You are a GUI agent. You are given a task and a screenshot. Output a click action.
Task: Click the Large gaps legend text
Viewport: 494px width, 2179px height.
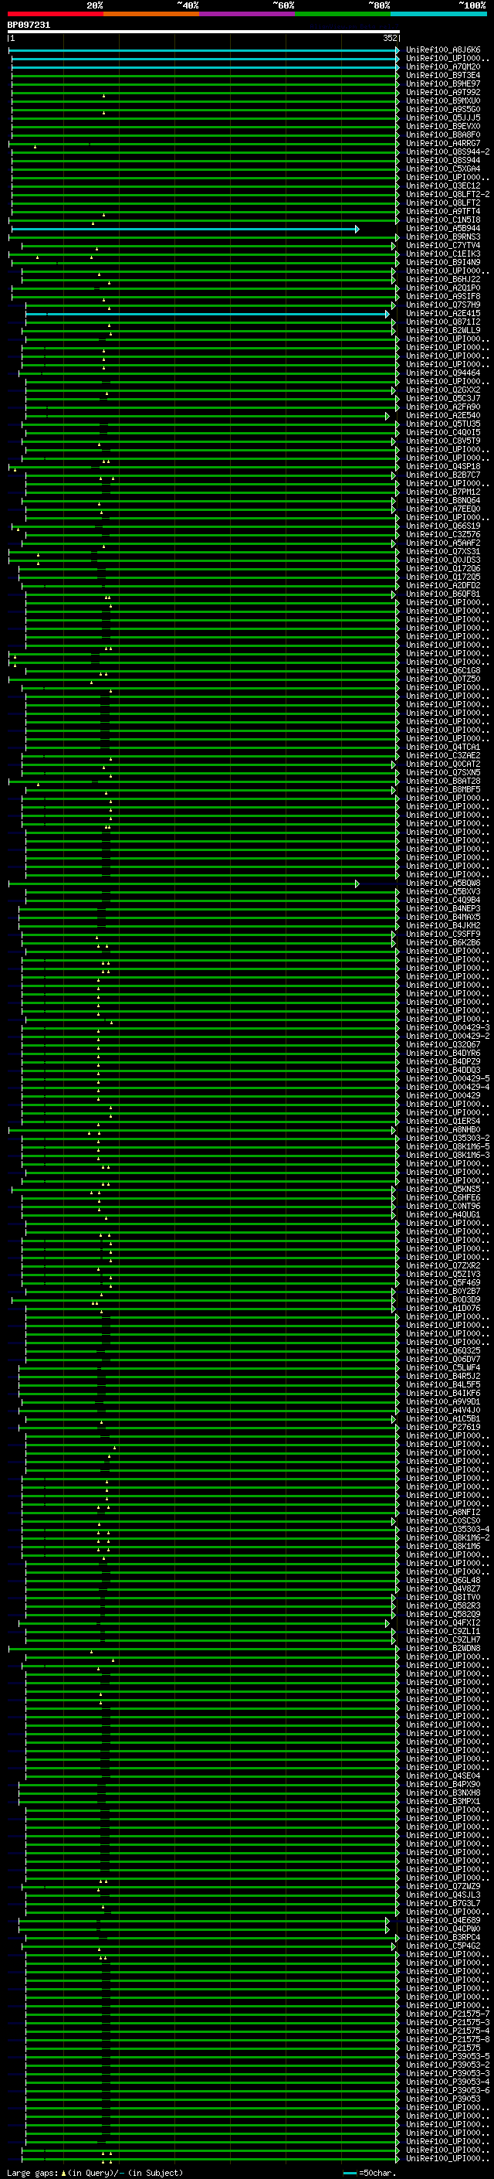click(95, 2172)
